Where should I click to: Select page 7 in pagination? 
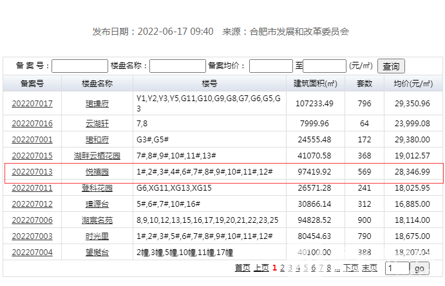[x=321, y=268]
